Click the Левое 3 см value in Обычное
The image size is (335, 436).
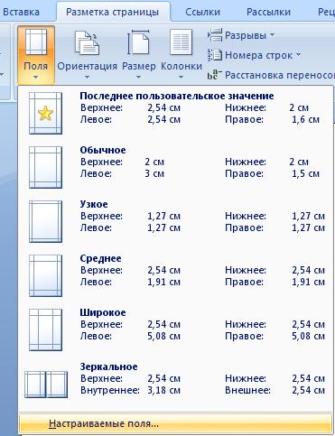click(154, 173)
